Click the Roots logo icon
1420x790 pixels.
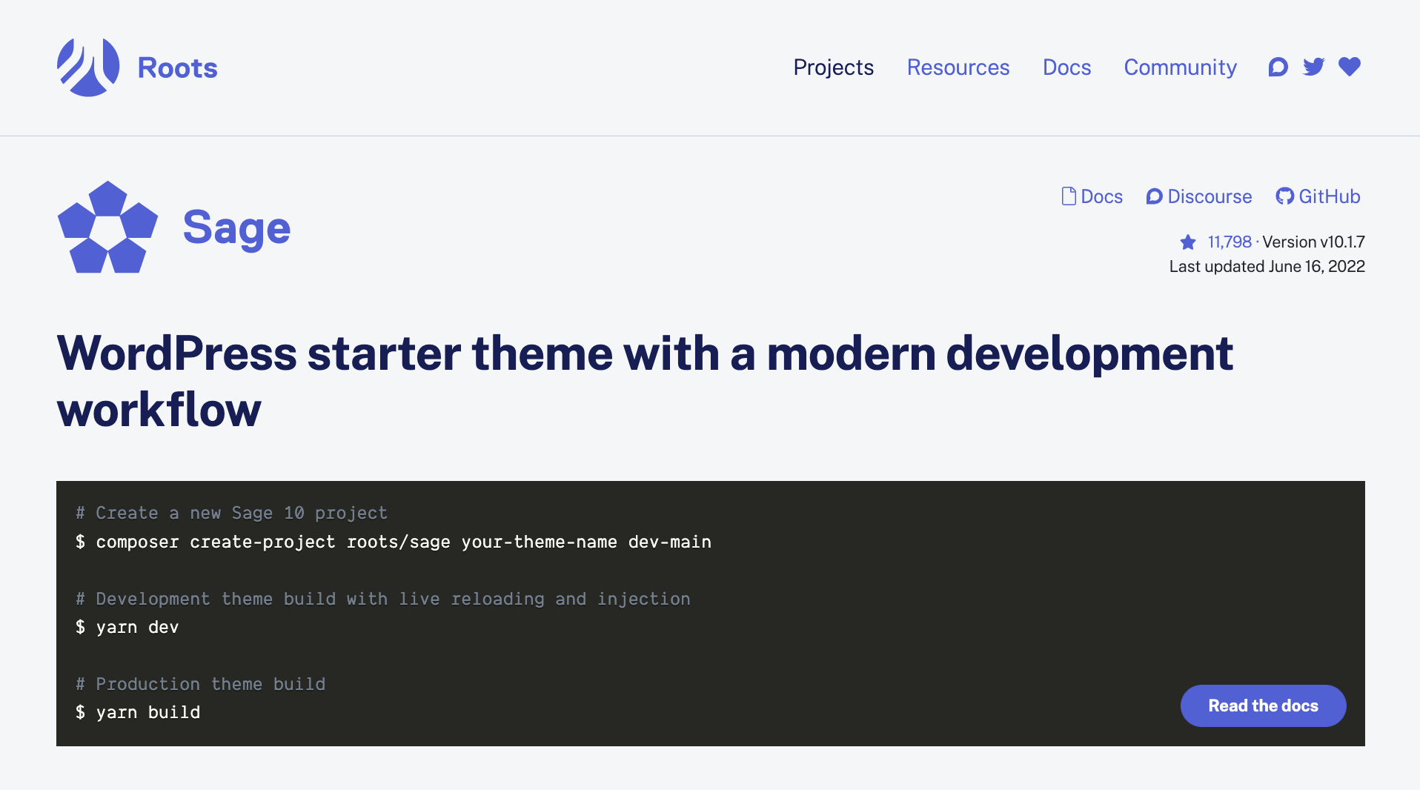[88, 67]
